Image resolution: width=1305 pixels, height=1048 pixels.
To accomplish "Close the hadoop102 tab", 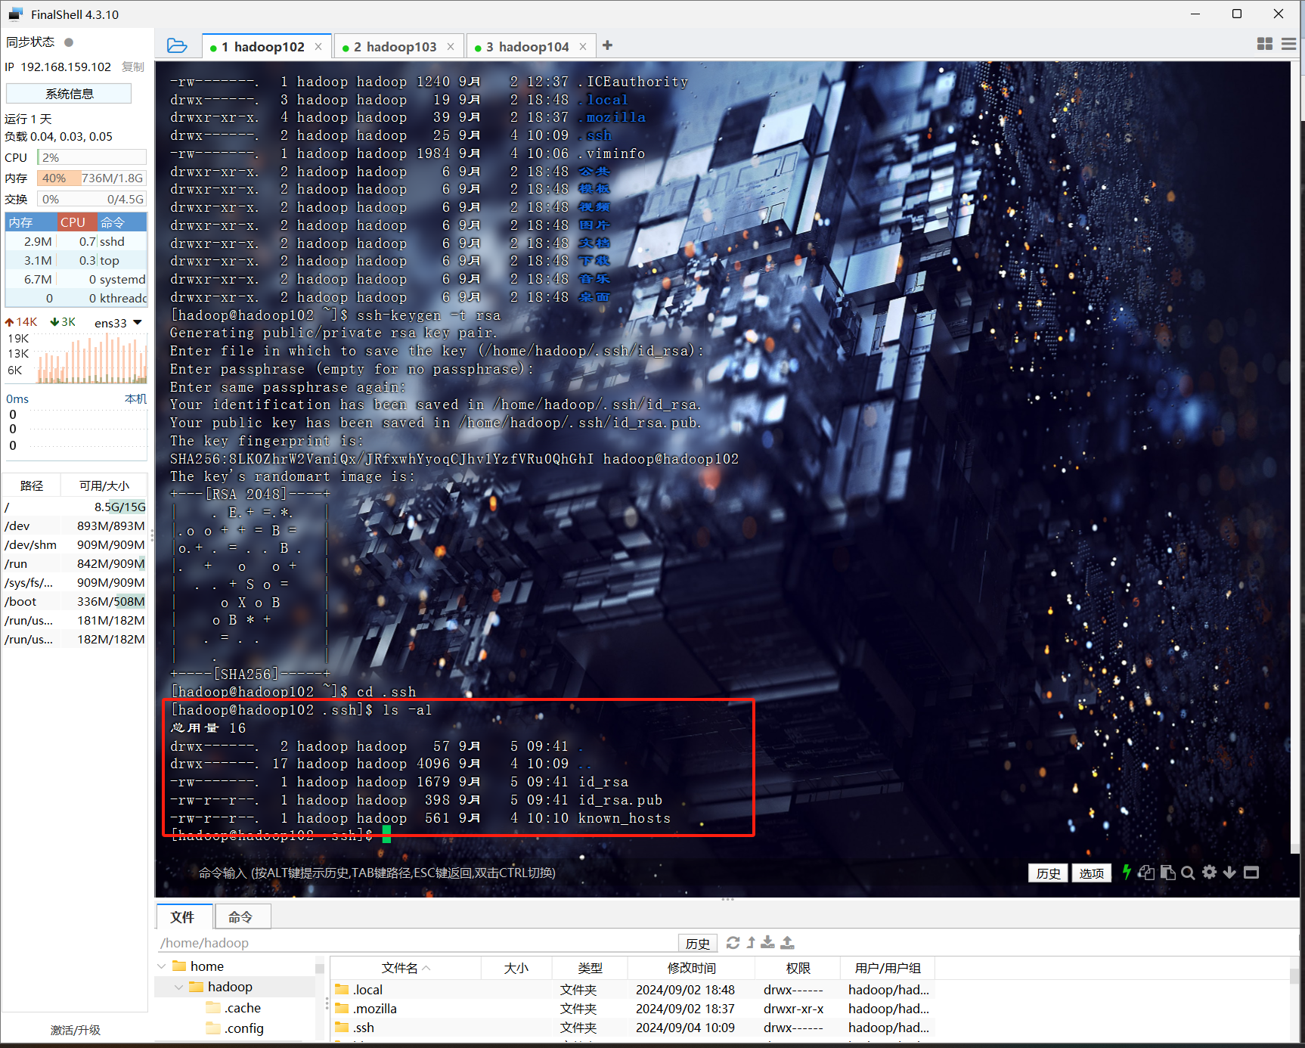I will [318, 47].
